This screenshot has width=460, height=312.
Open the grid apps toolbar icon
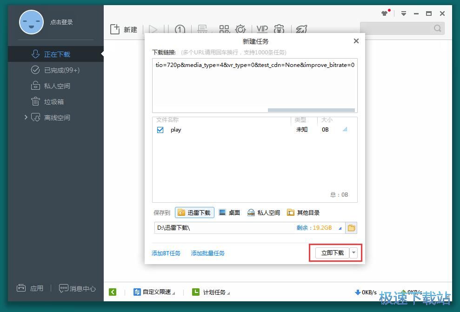tap(224, 29)
